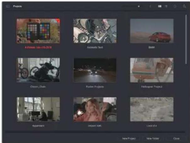Click the 'Helicopter Project' label
This screenshot has width=190, height=143.
point(152,87)
